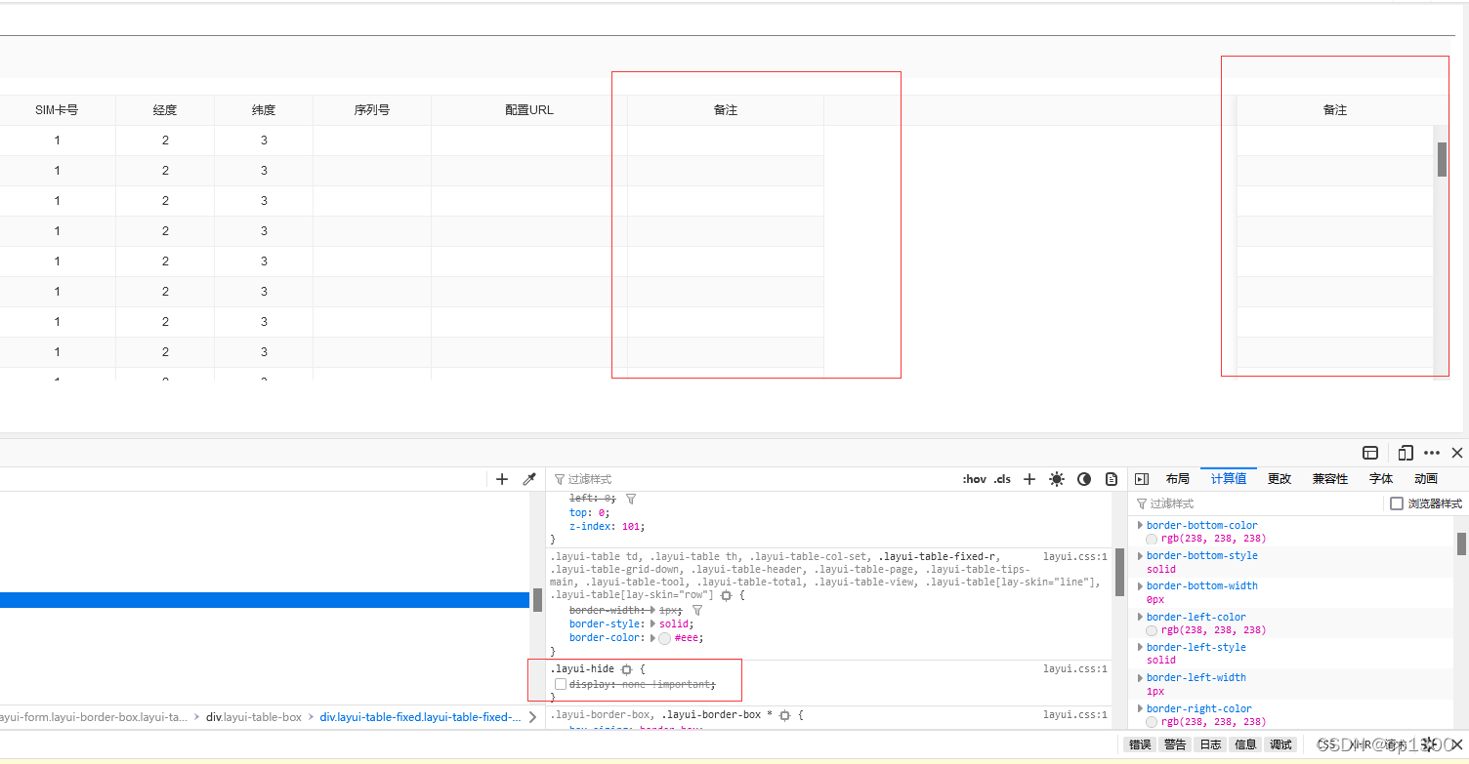Open the DevTools more options menu
This screenshot has height=764, width=1469.
1432,453
